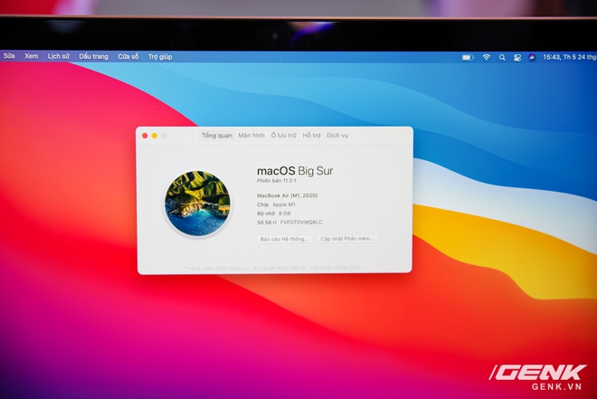Click the Big Sur round artwork

(197, 204)
